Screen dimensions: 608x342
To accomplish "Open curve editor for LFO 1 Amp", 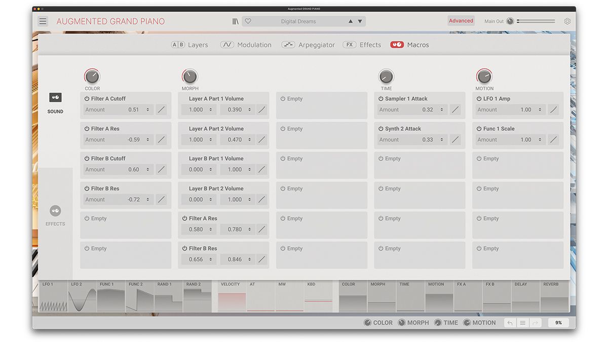I will coord(554,109).
